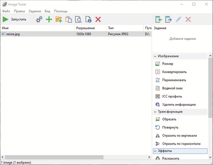Collapse the Эффекты section
The image size is (213, 165).
(x=155, y=151)
